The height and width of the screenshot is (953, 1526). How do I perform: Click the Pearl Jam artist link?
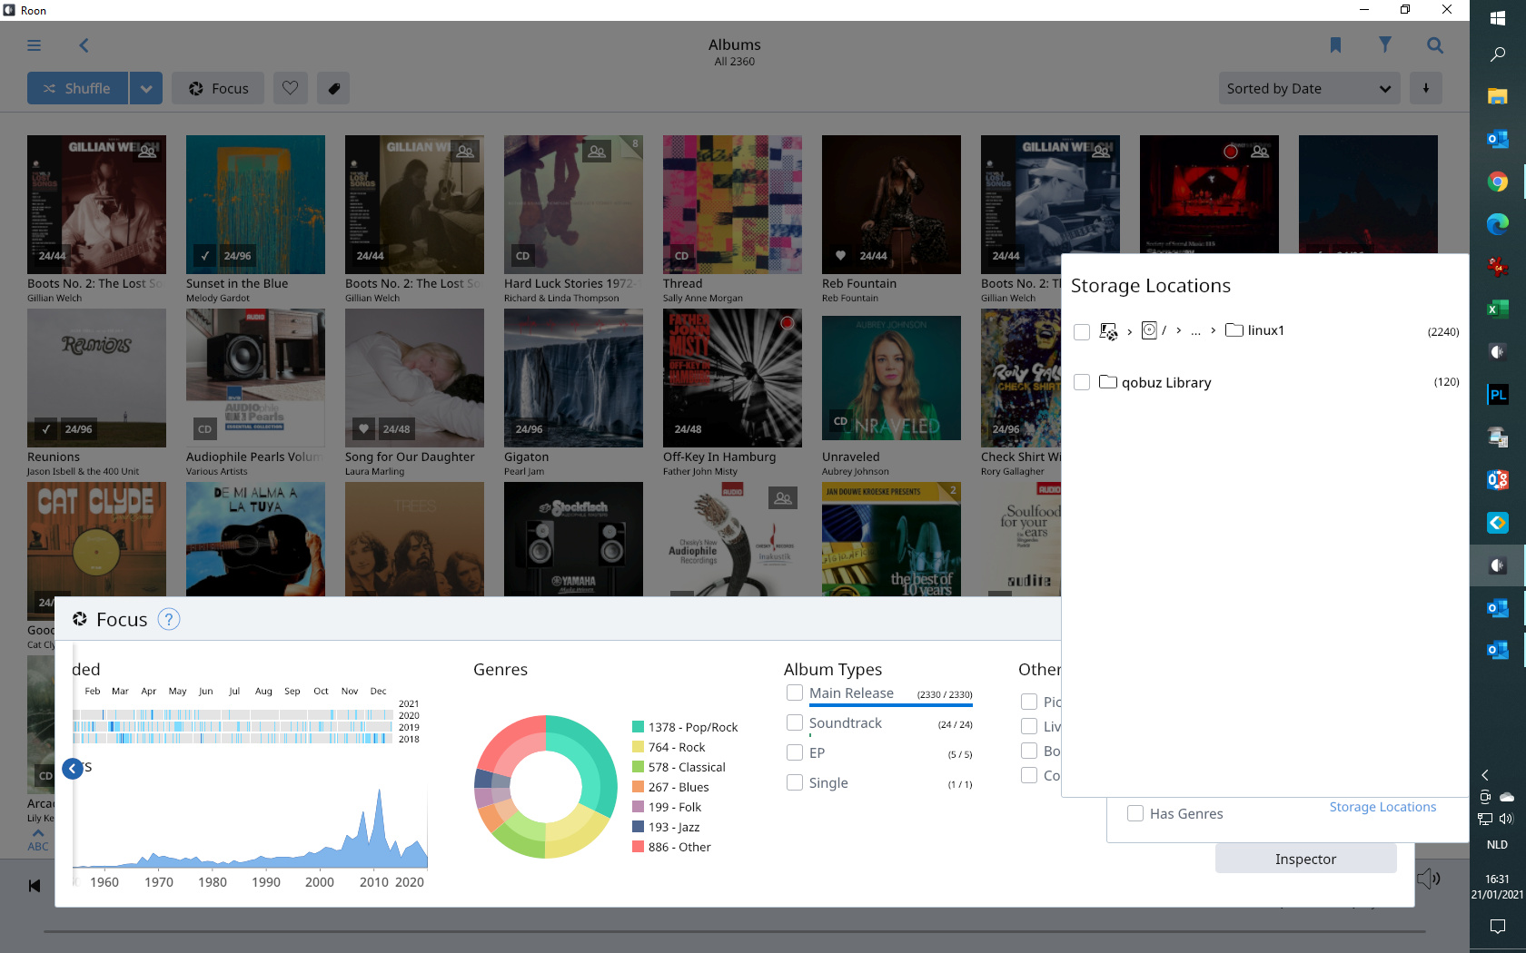pos(526,472)
